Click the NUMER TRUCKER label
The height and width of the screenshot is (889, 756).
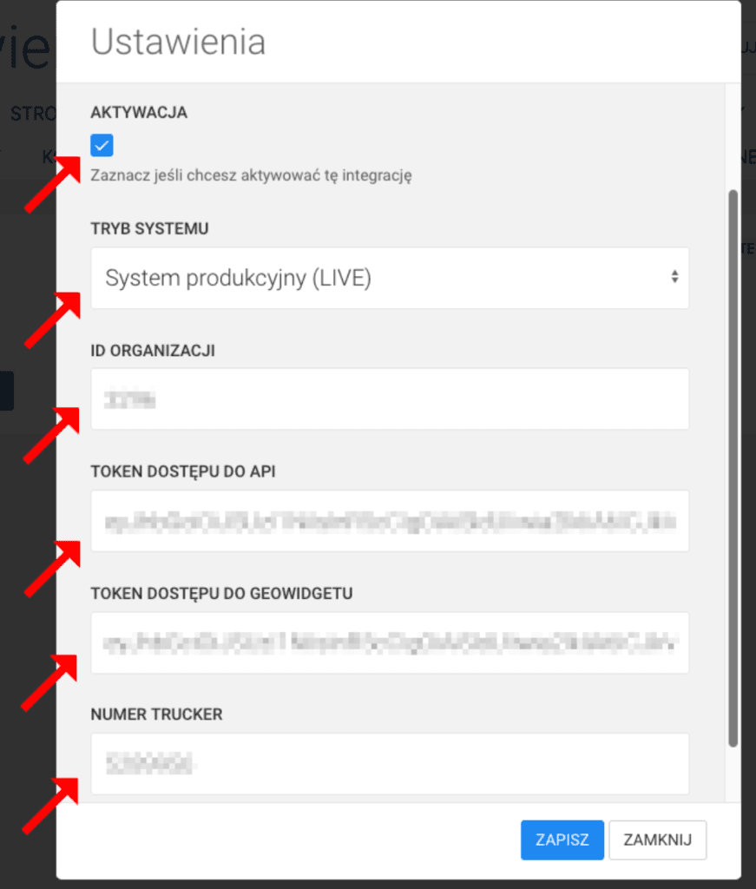[x=156, y=714]
